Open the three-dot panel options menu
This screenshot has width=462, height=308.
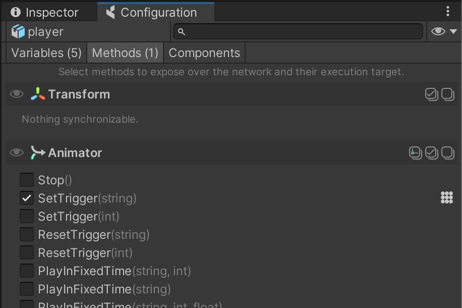tap(448, 12)
